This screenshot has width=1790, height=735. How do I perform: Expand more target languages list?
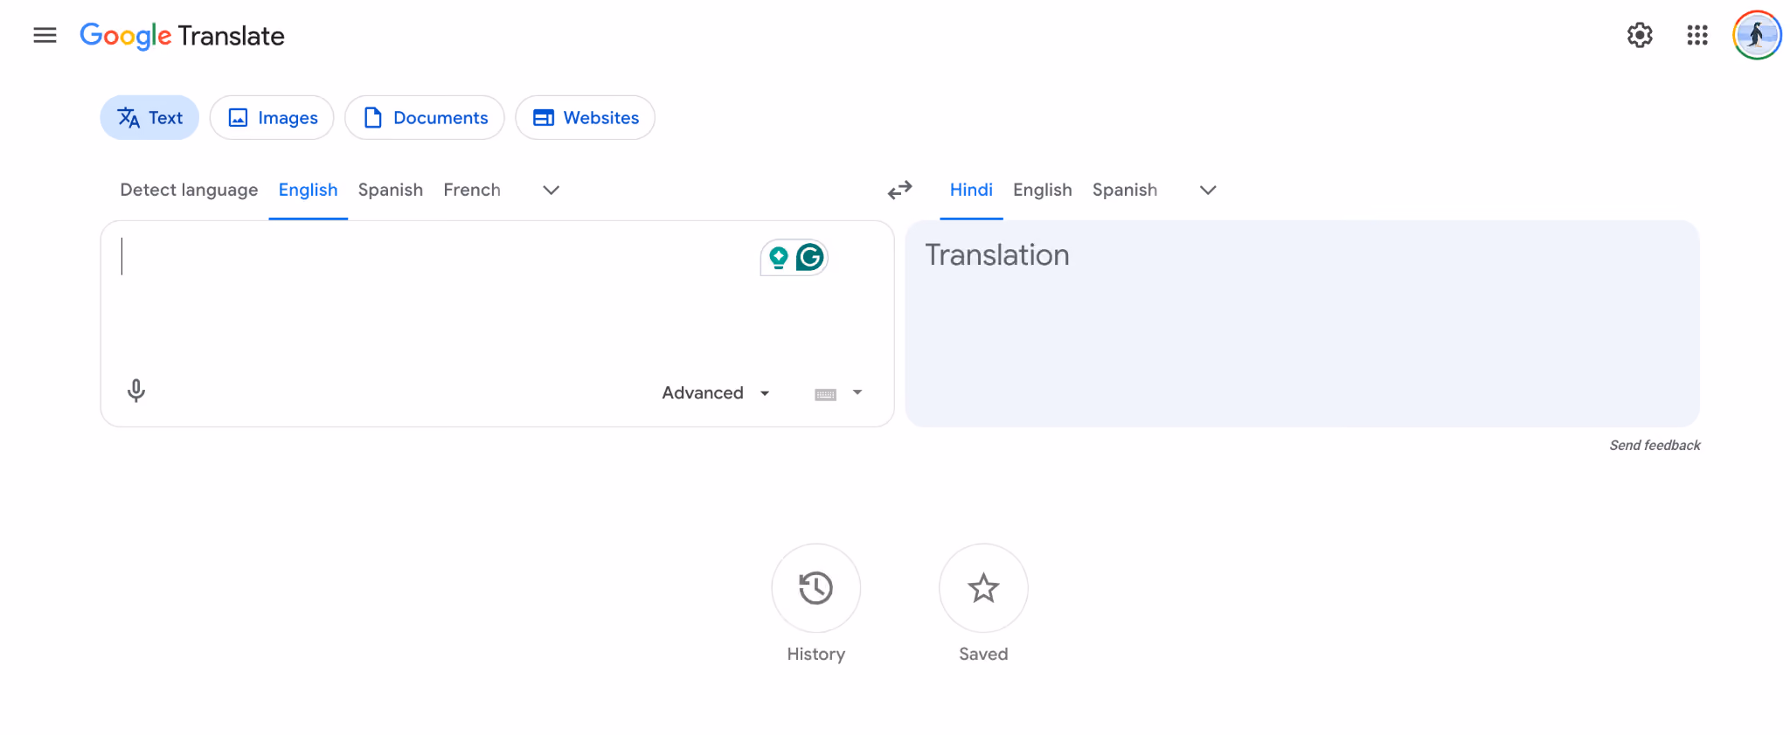tap(1208, 190)
